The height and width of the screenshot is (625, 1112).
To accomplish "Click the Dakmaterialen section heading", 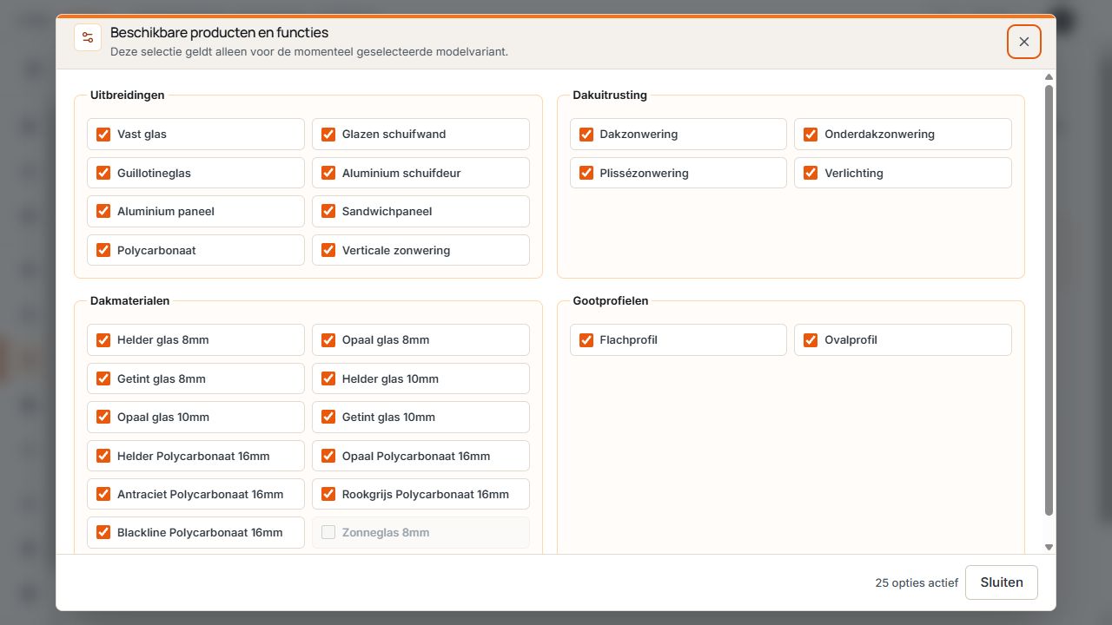I will pyautogui.click(x=130, y=301).
